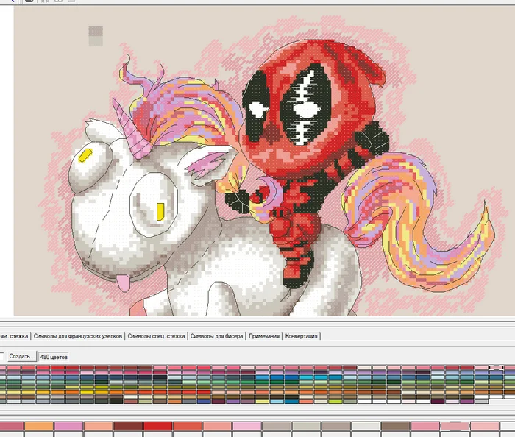
Task: Go to the 'Конвертация' tab
Action: coord(301,336)
